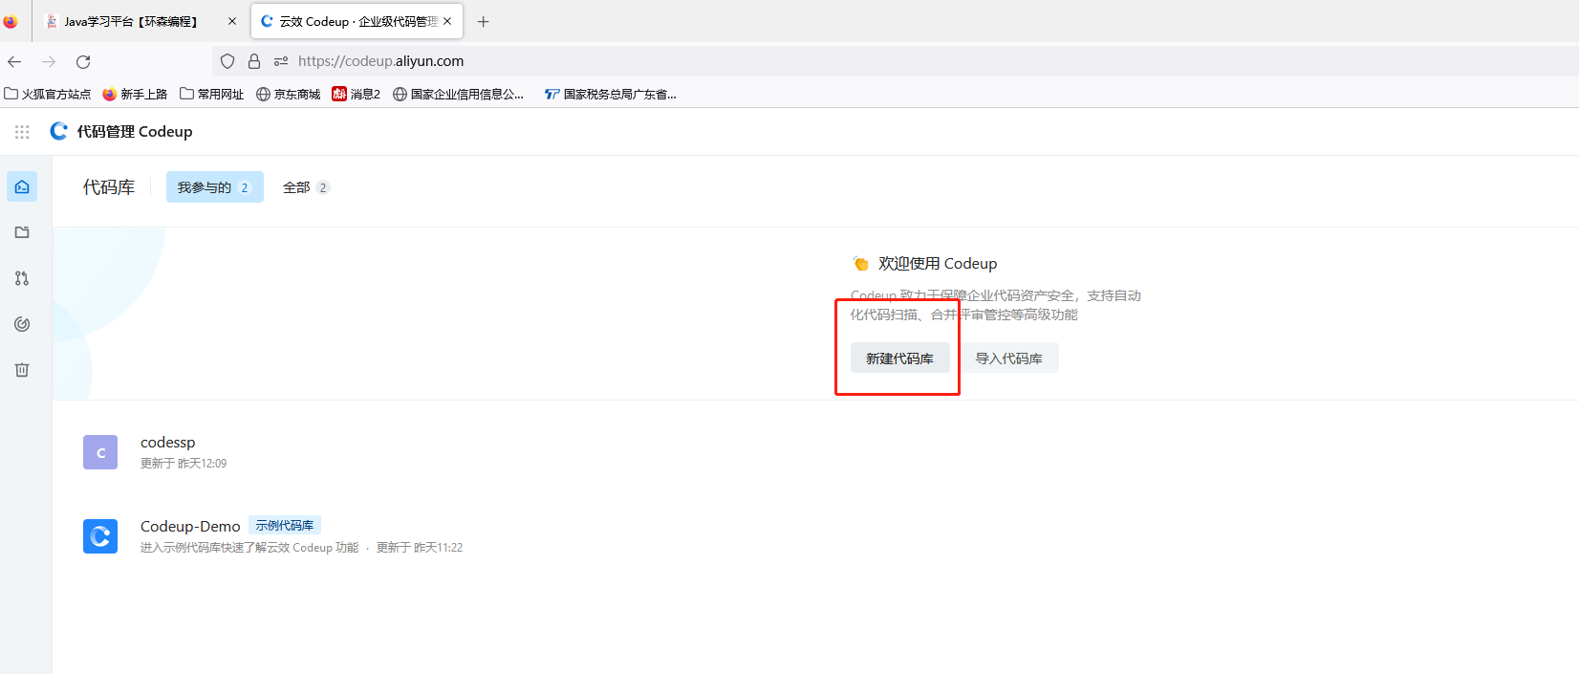Click the Codeup logo icon
Viewport: 1579px width, 674px height.
(x=59, y=131)
